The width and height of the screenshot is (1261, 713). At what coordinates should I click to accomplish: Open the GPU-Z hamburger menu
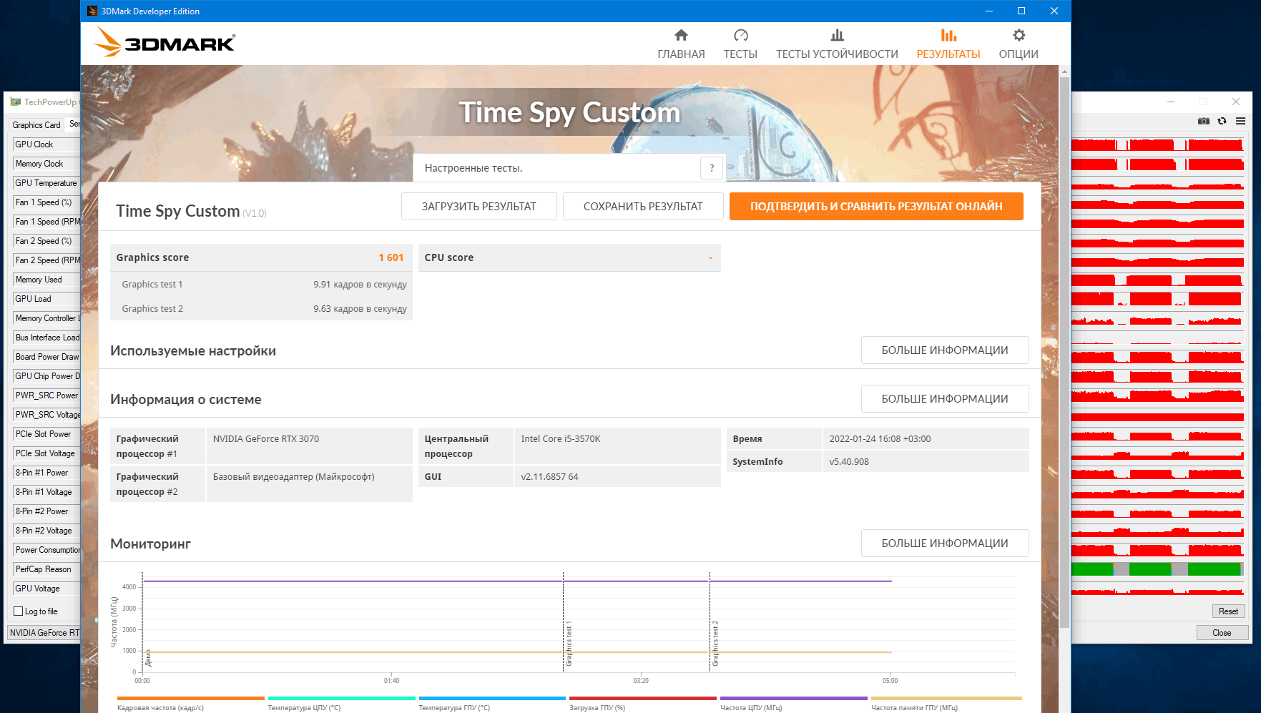click(x=1240, y=121)
